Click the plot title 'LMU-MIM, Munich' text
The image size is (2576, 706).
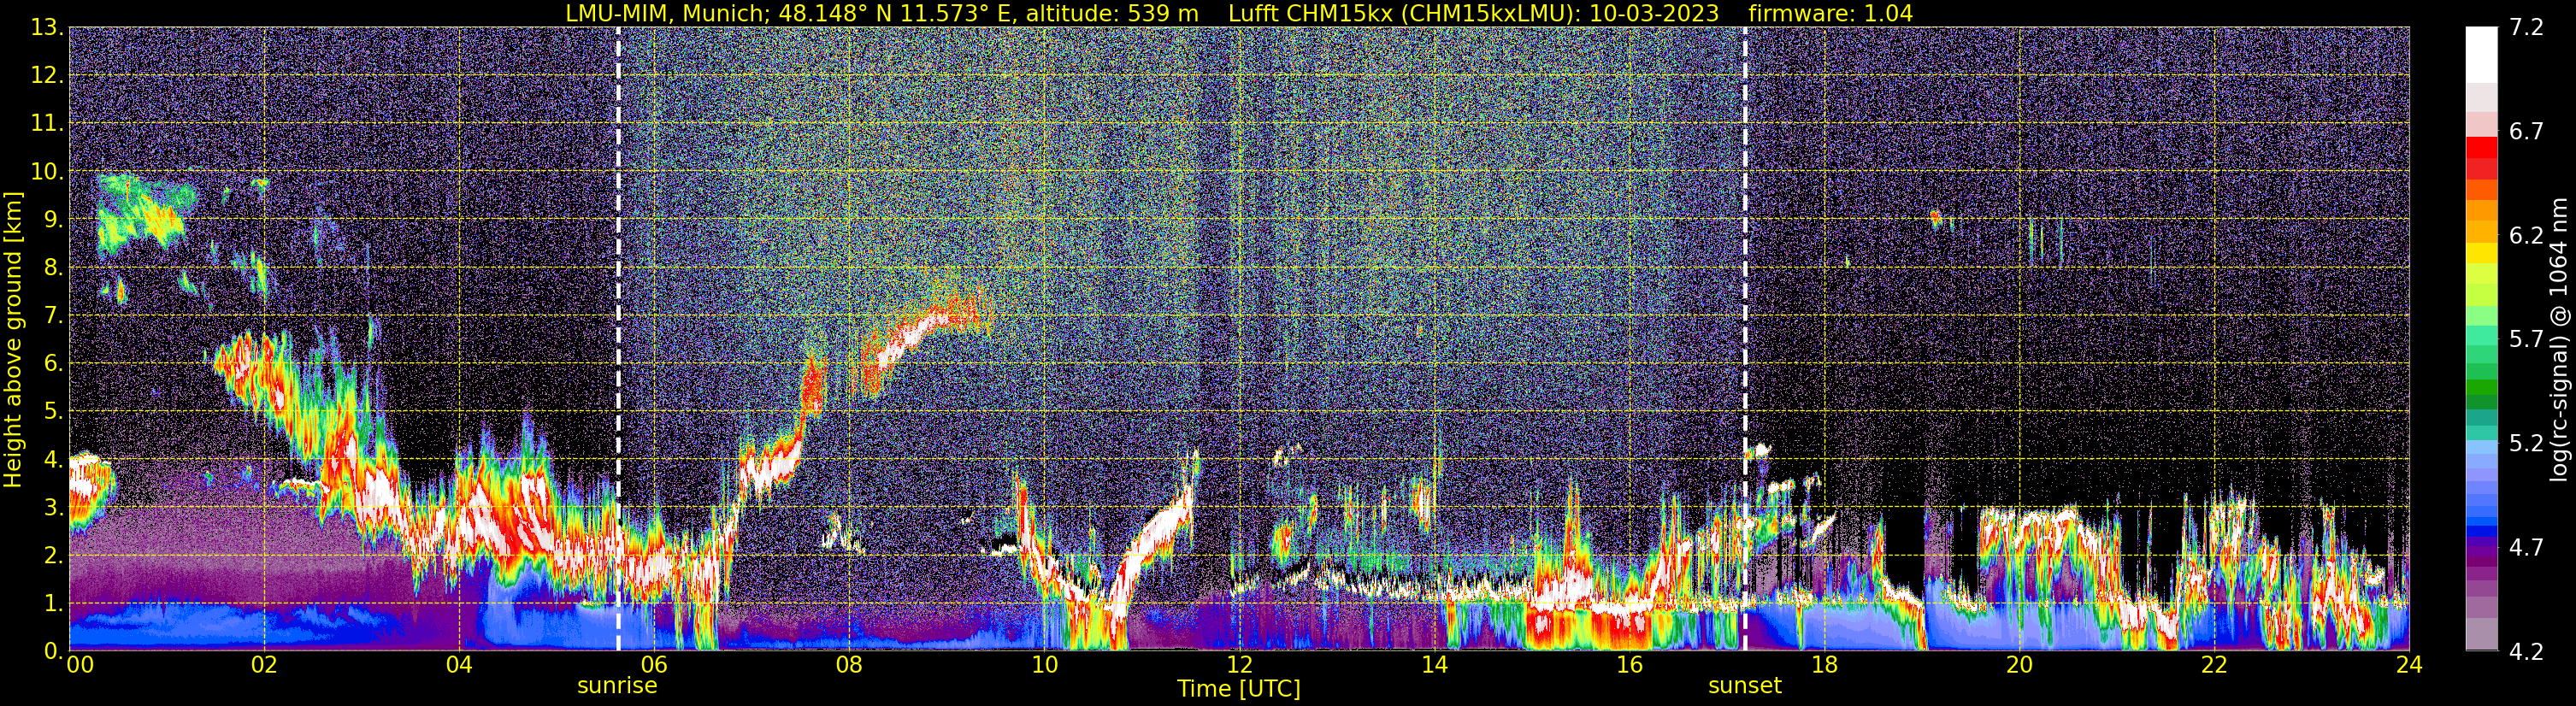(x=667, y=13)
